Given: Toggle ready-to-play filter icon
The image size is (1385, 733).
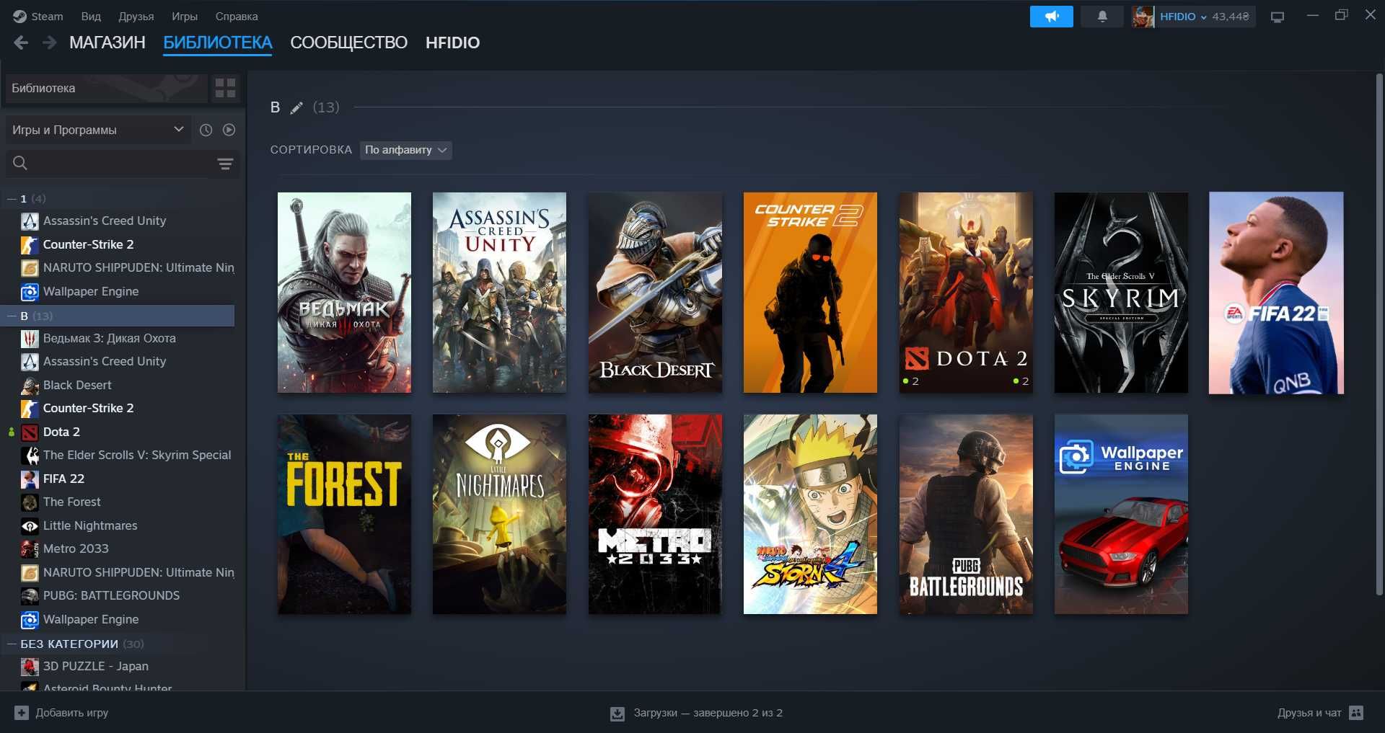Looking at the screenshot, I should (229, 130).
